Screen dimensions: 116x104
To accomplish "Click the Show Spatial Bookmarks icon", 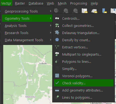I will coord(113,11).
